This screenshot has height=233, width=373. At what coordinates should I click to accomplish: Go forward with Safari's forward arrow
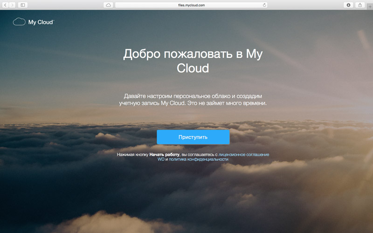tap(12, 5)
